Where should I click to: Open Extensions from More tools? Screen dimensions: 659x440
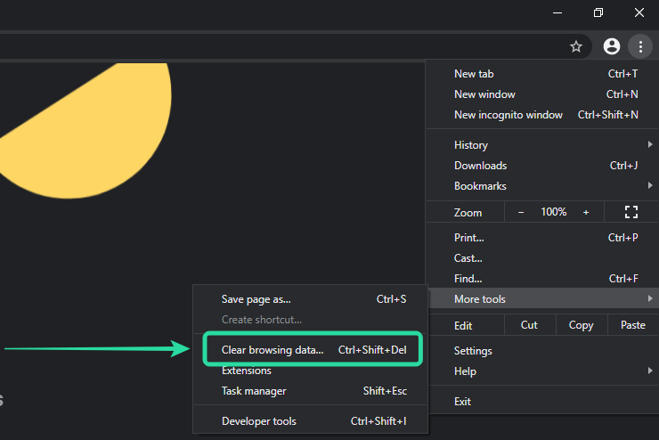247,371
